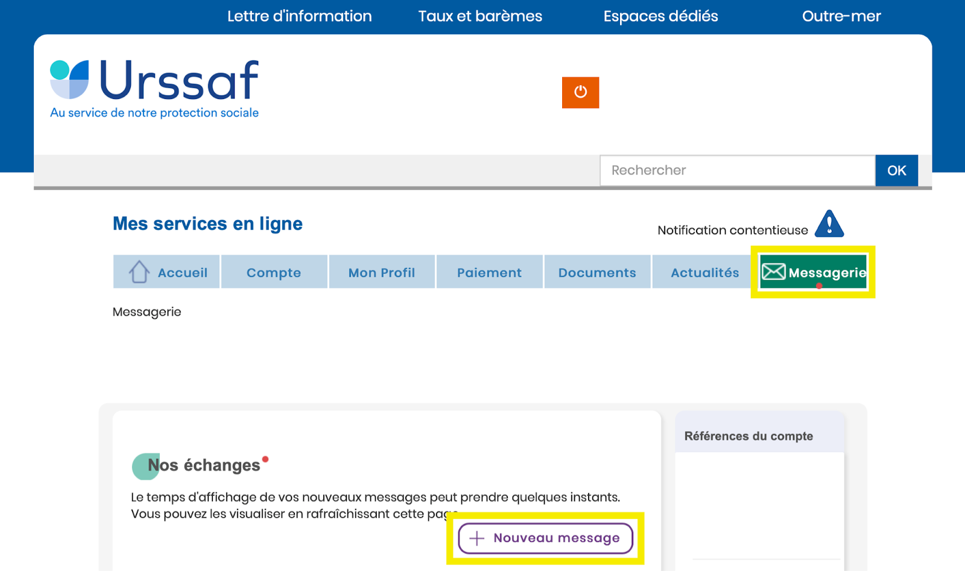Click text about le temps d'affichage des messages
Viewport: 965px width, 571px height.
[375, 505]
